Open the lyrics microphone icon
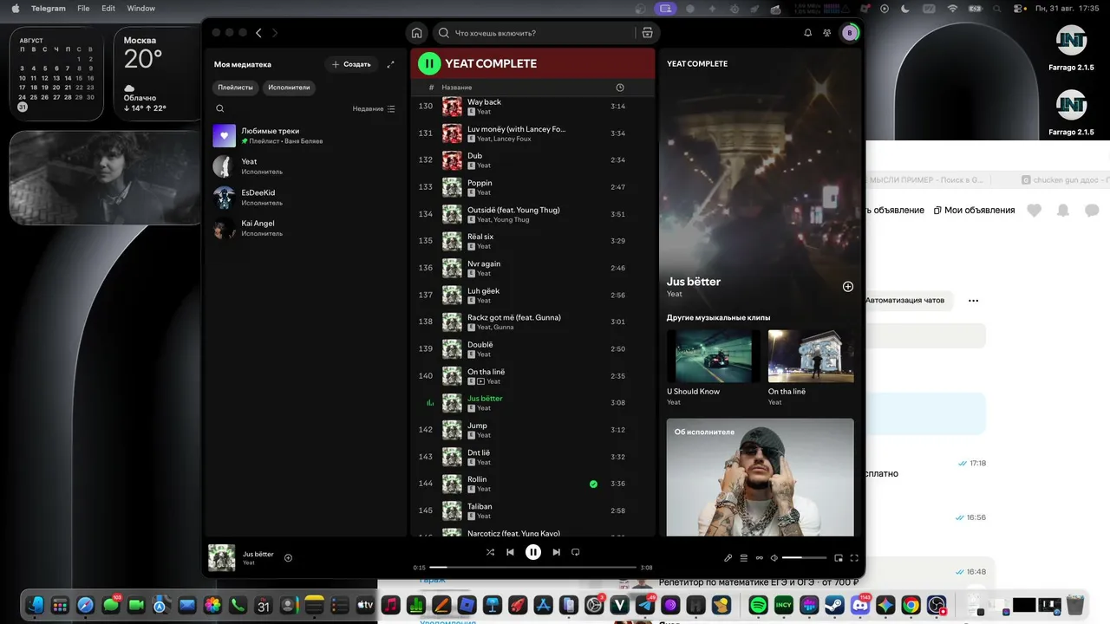This screenshot has width=1110, height=624. point(728,558)
